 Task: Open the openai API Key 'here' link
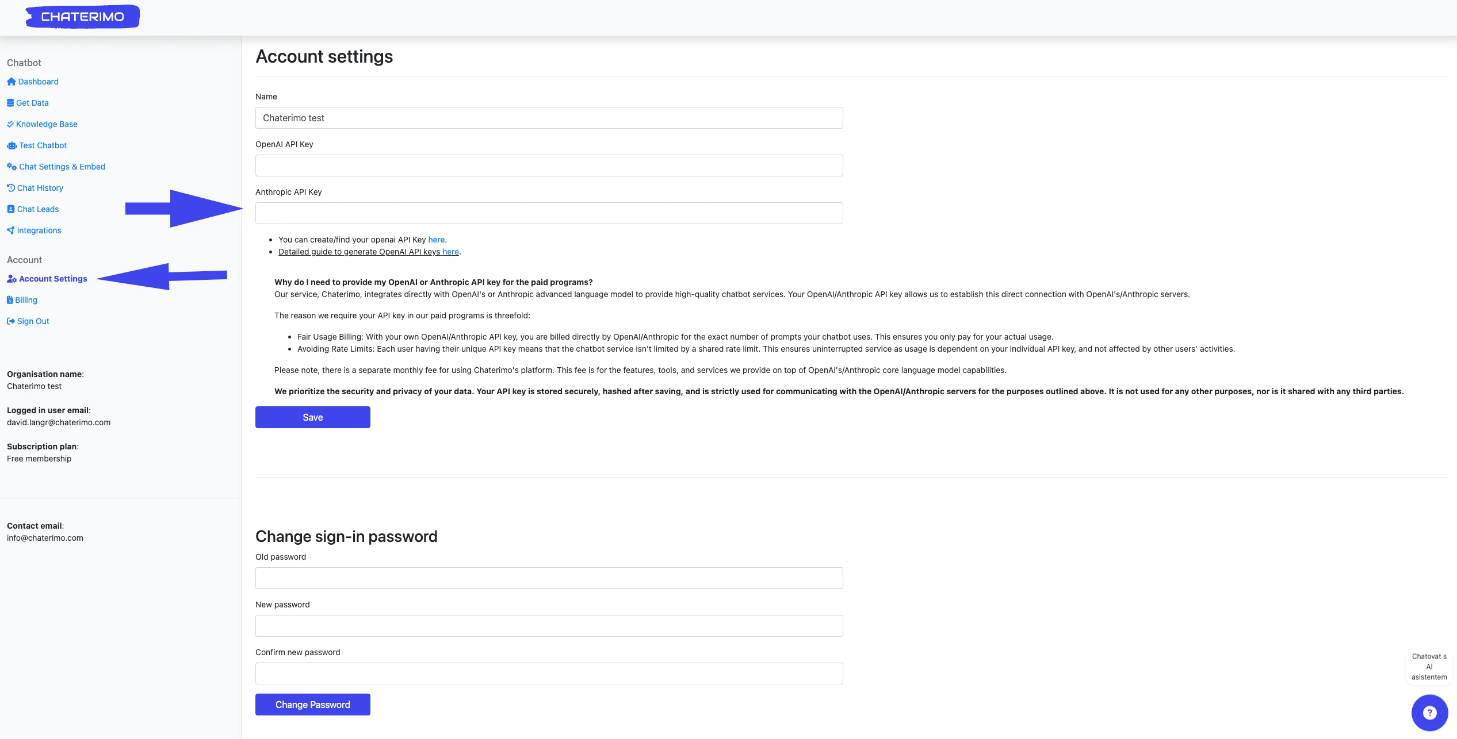[436, 240]
